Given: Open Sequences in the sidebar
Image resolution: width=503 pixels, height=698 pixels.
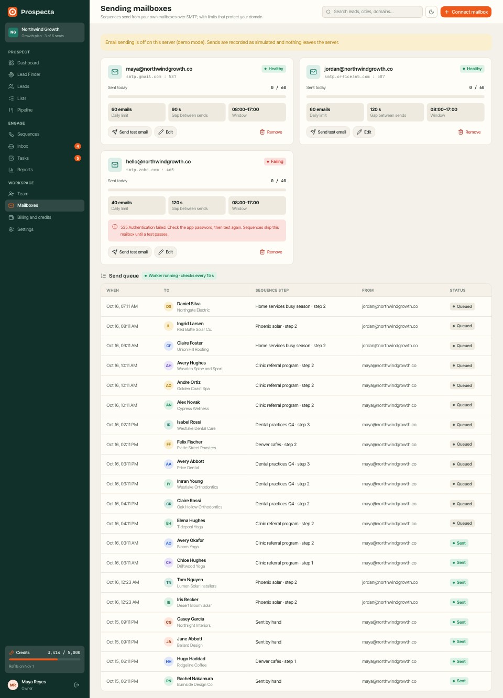Looking at the screenshot, I should (45, 134).
